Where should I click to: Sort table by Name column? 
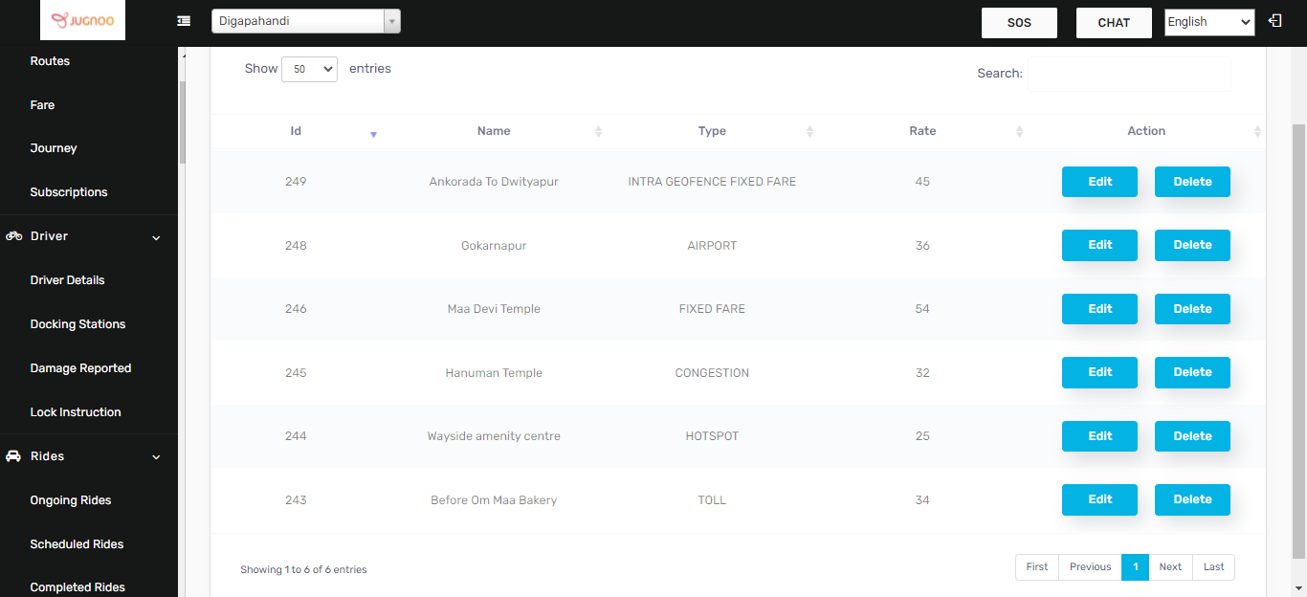click(494, 131)
